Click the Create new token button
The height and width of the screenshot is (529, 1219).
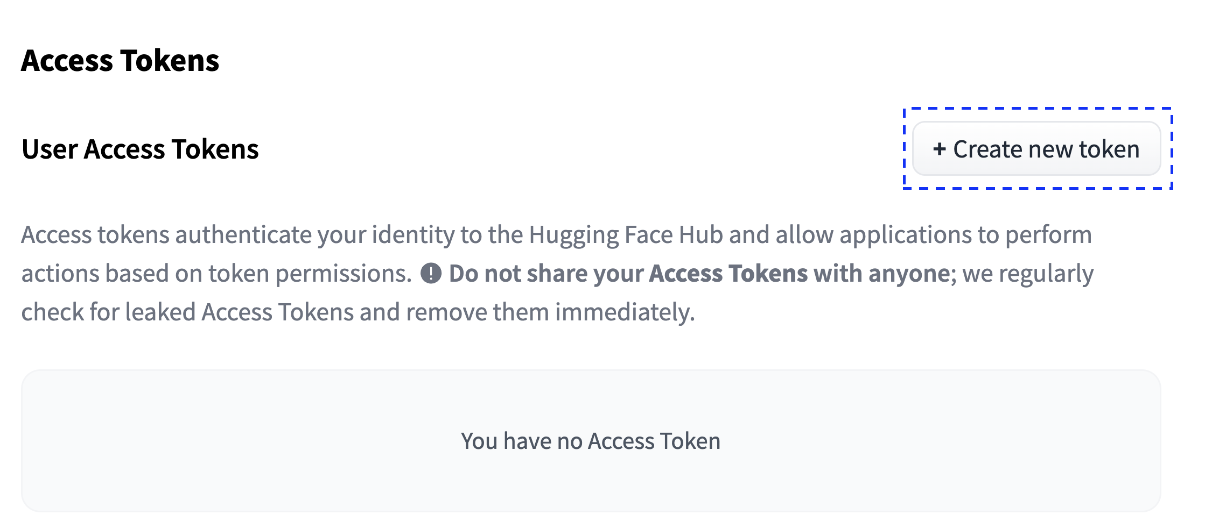click(1036, 149)
